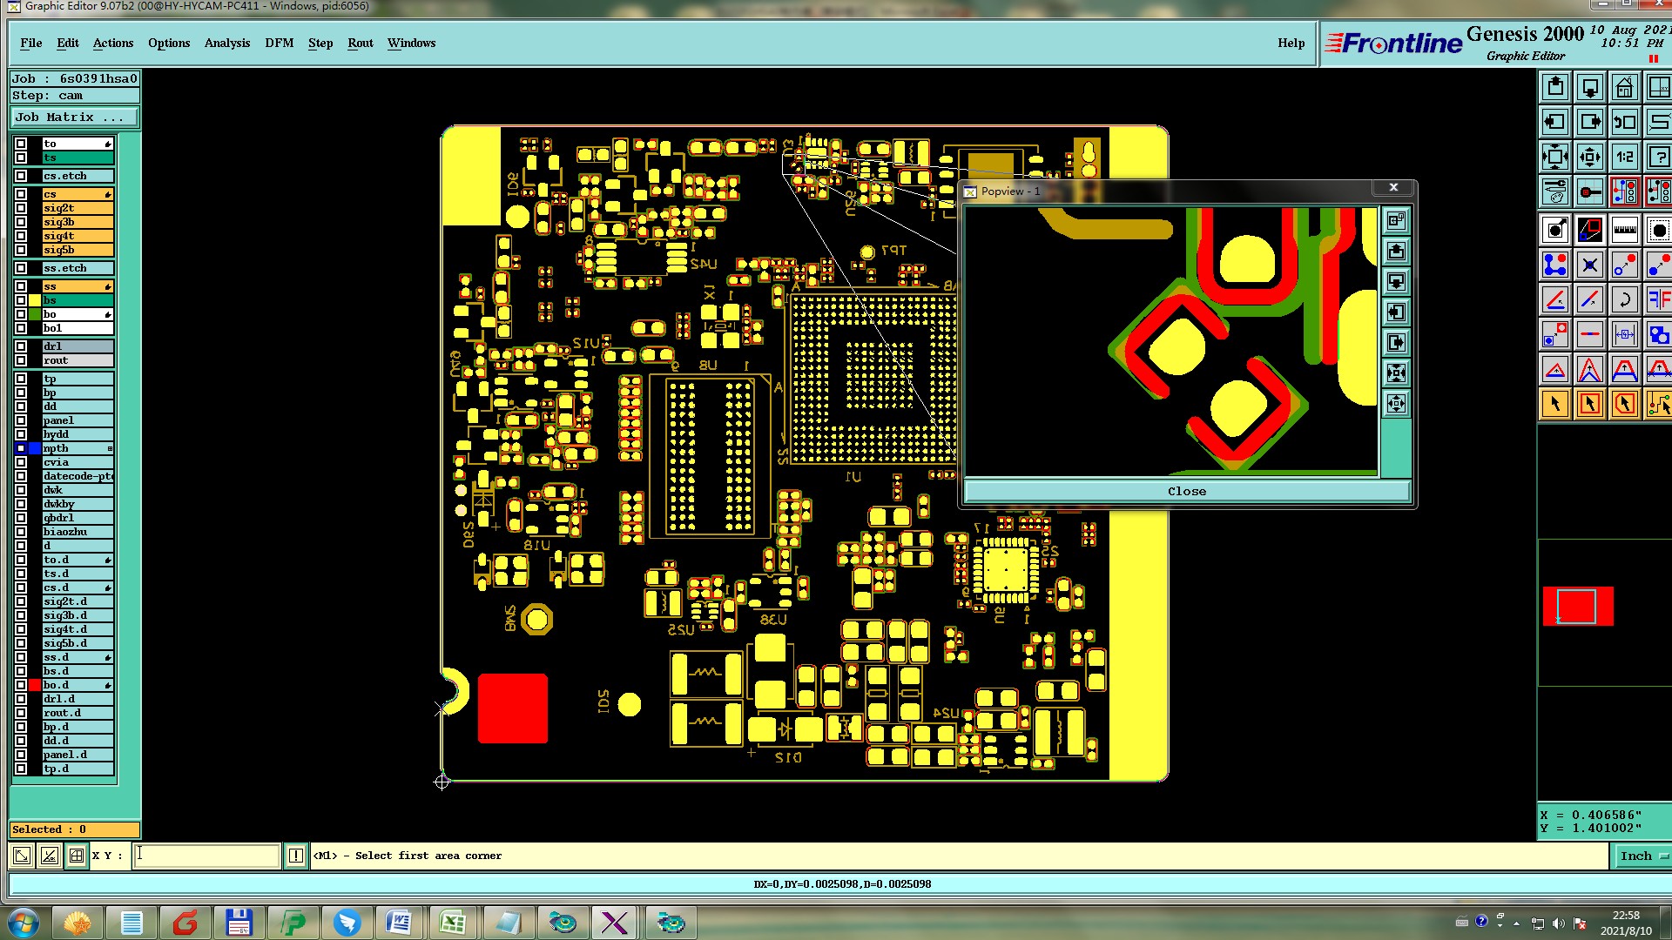Select the plain arrow pointer select tool
This screenshot has height=940, width=1672.
(1555, 404)
